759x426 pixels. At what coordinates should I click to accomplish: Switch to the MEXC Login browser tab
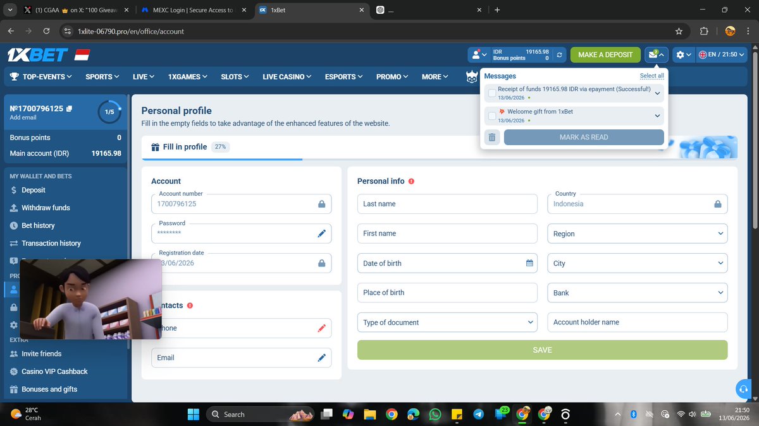193,10
